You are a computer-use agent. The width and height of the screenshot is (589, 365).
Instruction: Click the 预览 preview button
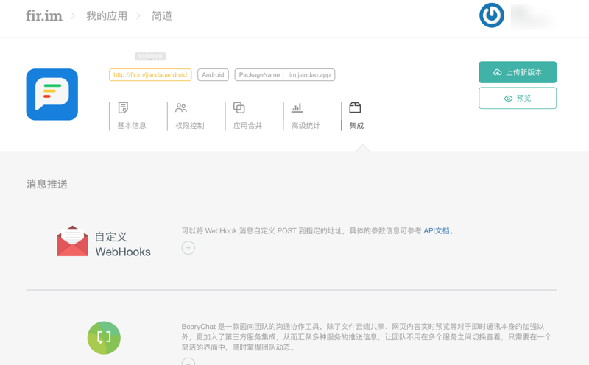click(518, 98)
